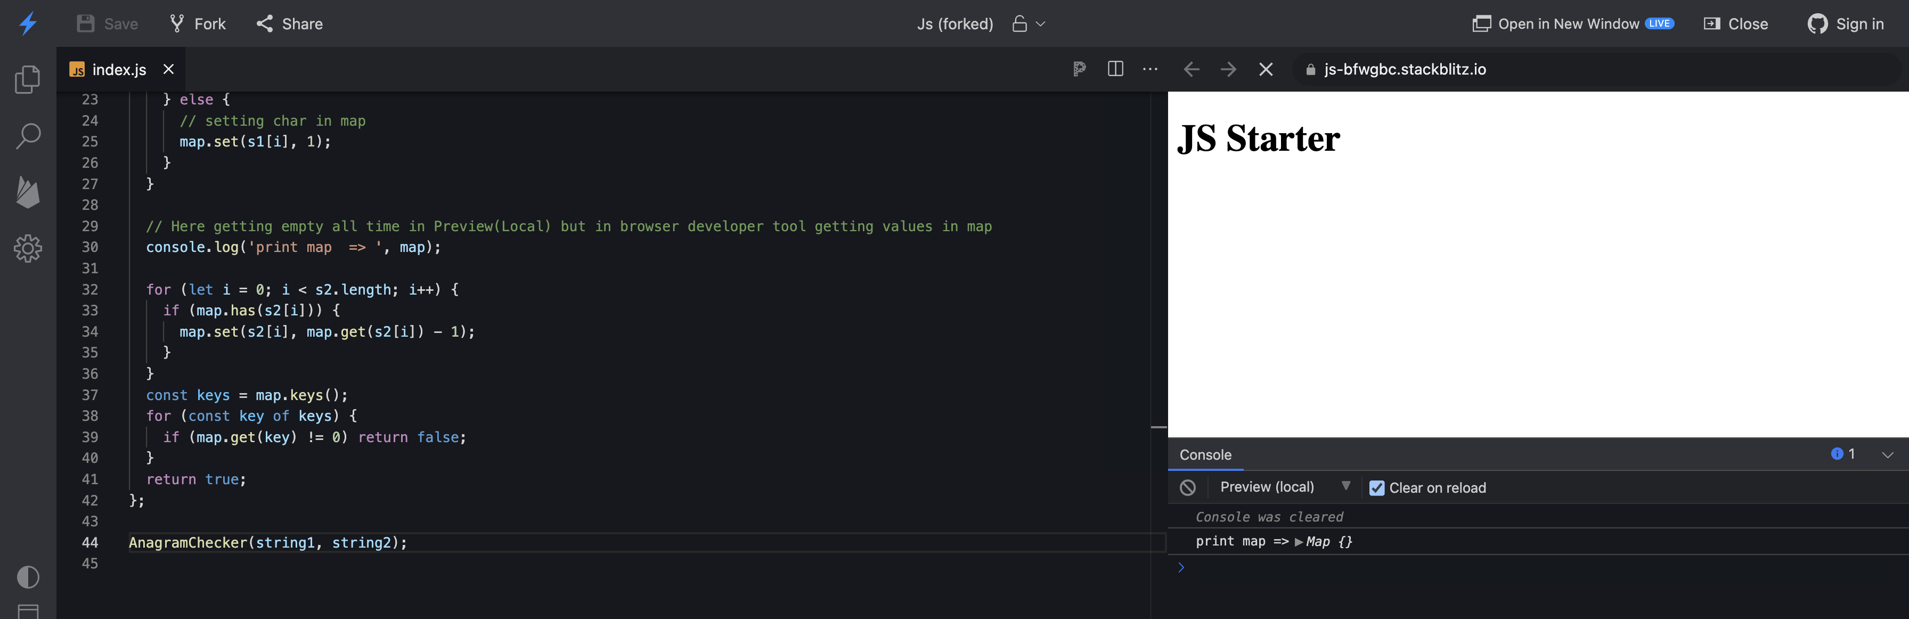Uncheck Clear on reload checkbox

tap(1376, 488)
